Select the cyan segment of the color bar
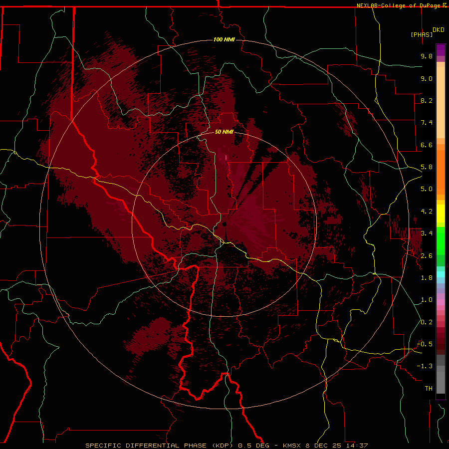The height and width of the screenshot is (449, 449). point(441,274)
